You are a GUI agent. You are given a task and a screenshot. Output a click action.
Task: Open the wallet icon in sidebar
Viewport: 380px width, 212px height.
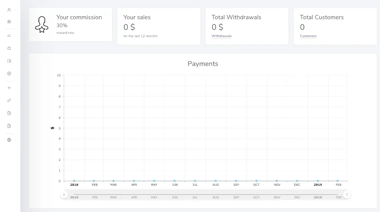(9, 61)
